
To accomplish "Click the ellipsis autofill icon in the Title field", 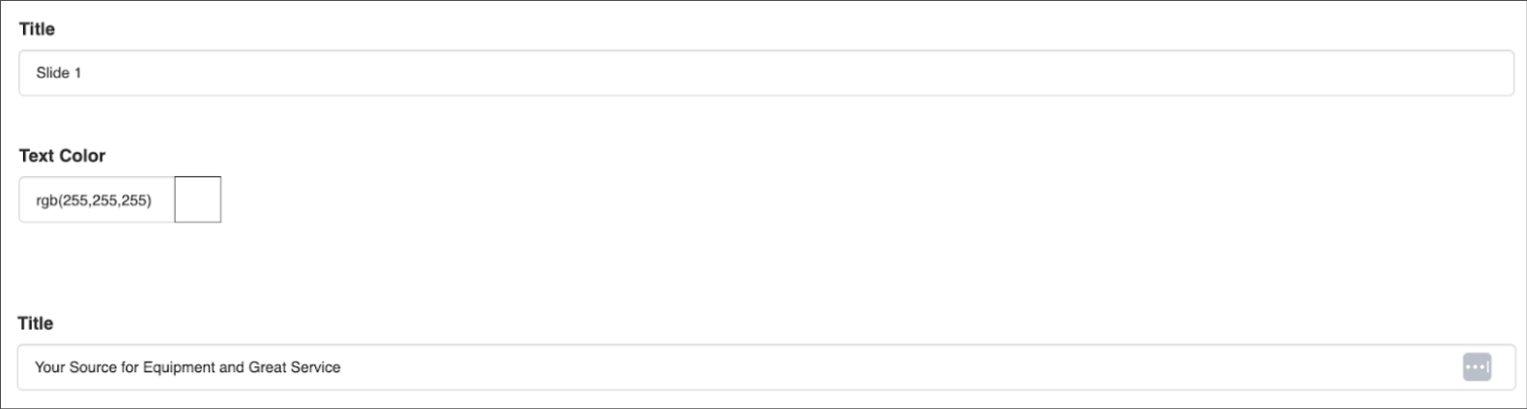I will coord(1476,367).
